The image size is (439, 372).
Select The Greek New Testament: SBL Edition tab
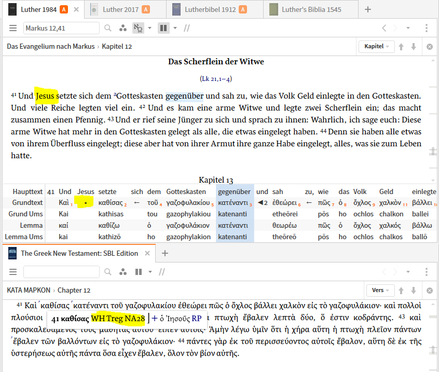pyautogui.click(x=79, y=253)
